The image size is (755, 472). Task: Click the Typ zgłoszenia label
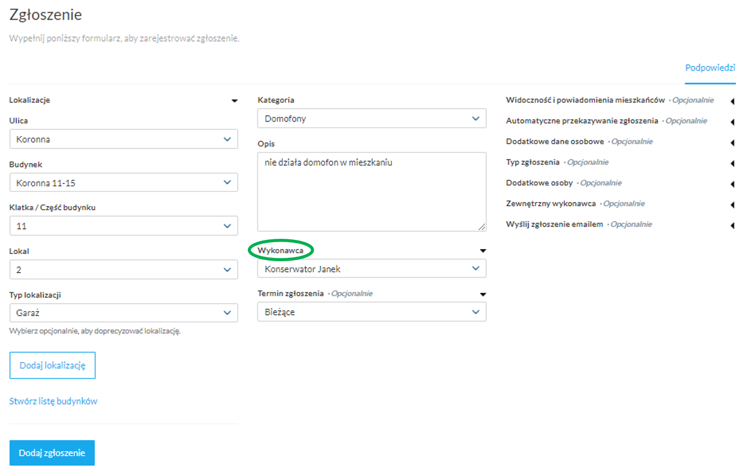(x=532, y=162)
